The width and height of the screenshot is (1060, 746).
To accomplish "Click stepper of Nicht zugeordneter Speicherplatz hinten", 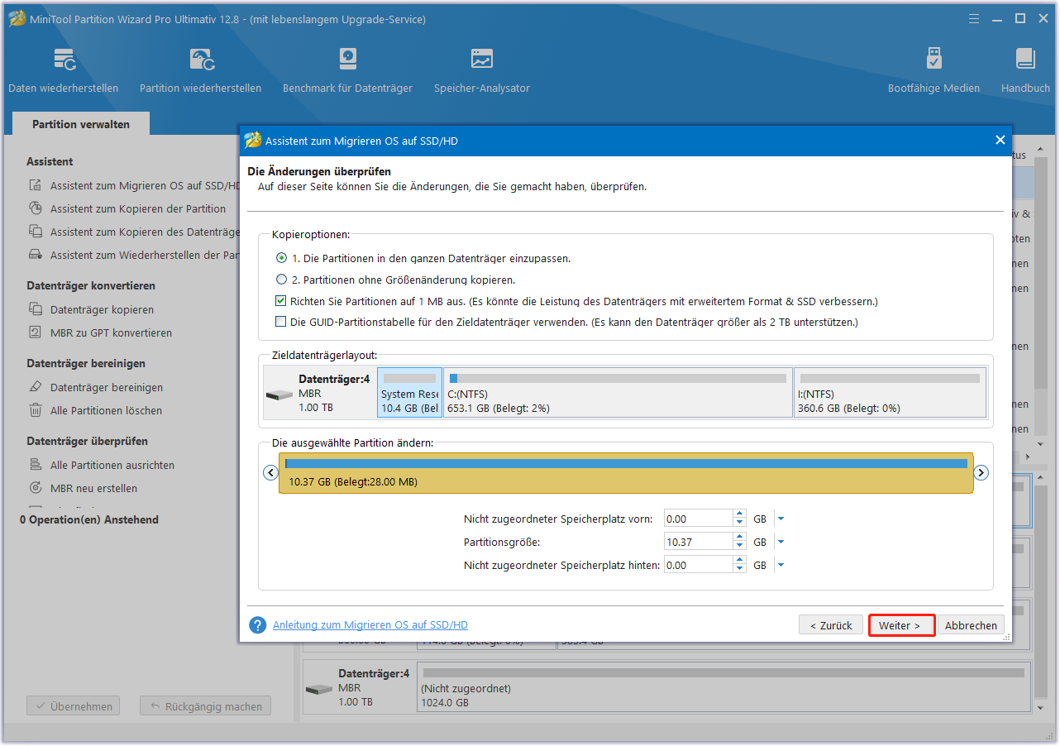I will [740, 566].
